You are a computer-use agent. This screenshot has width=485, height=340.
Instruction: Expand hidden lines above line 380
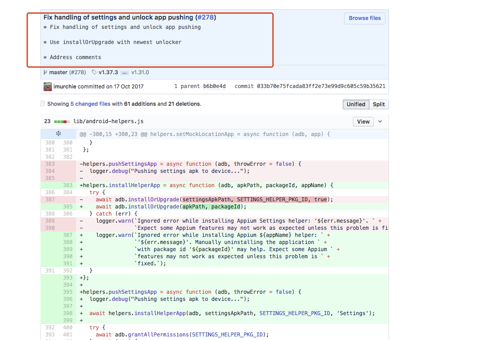coord(58,134)
